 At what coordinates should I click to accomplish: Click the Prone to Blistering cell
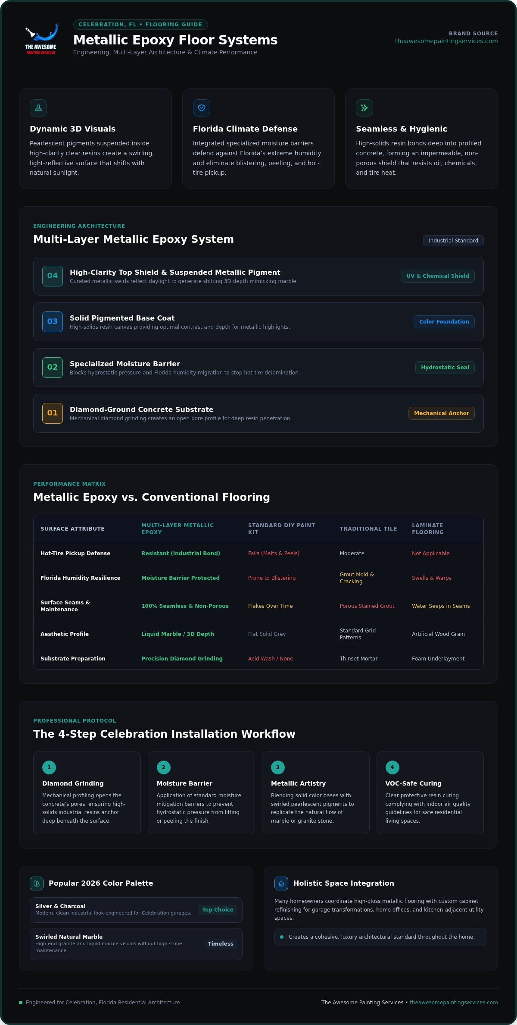coord(272,578)
